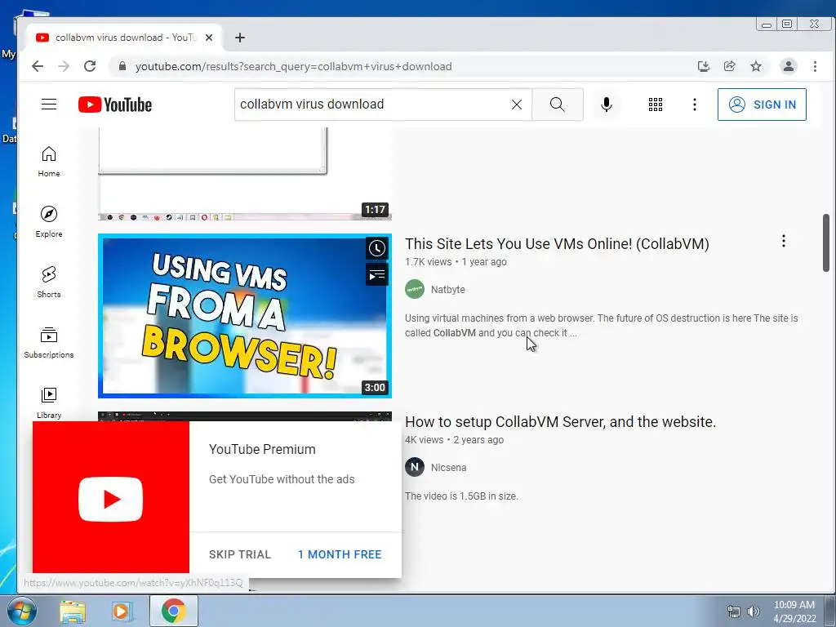Image resolution: width=836 pixels, height=627 pixels.
Task: Click the red YouTube Premium play image
Action: (111, 498)
